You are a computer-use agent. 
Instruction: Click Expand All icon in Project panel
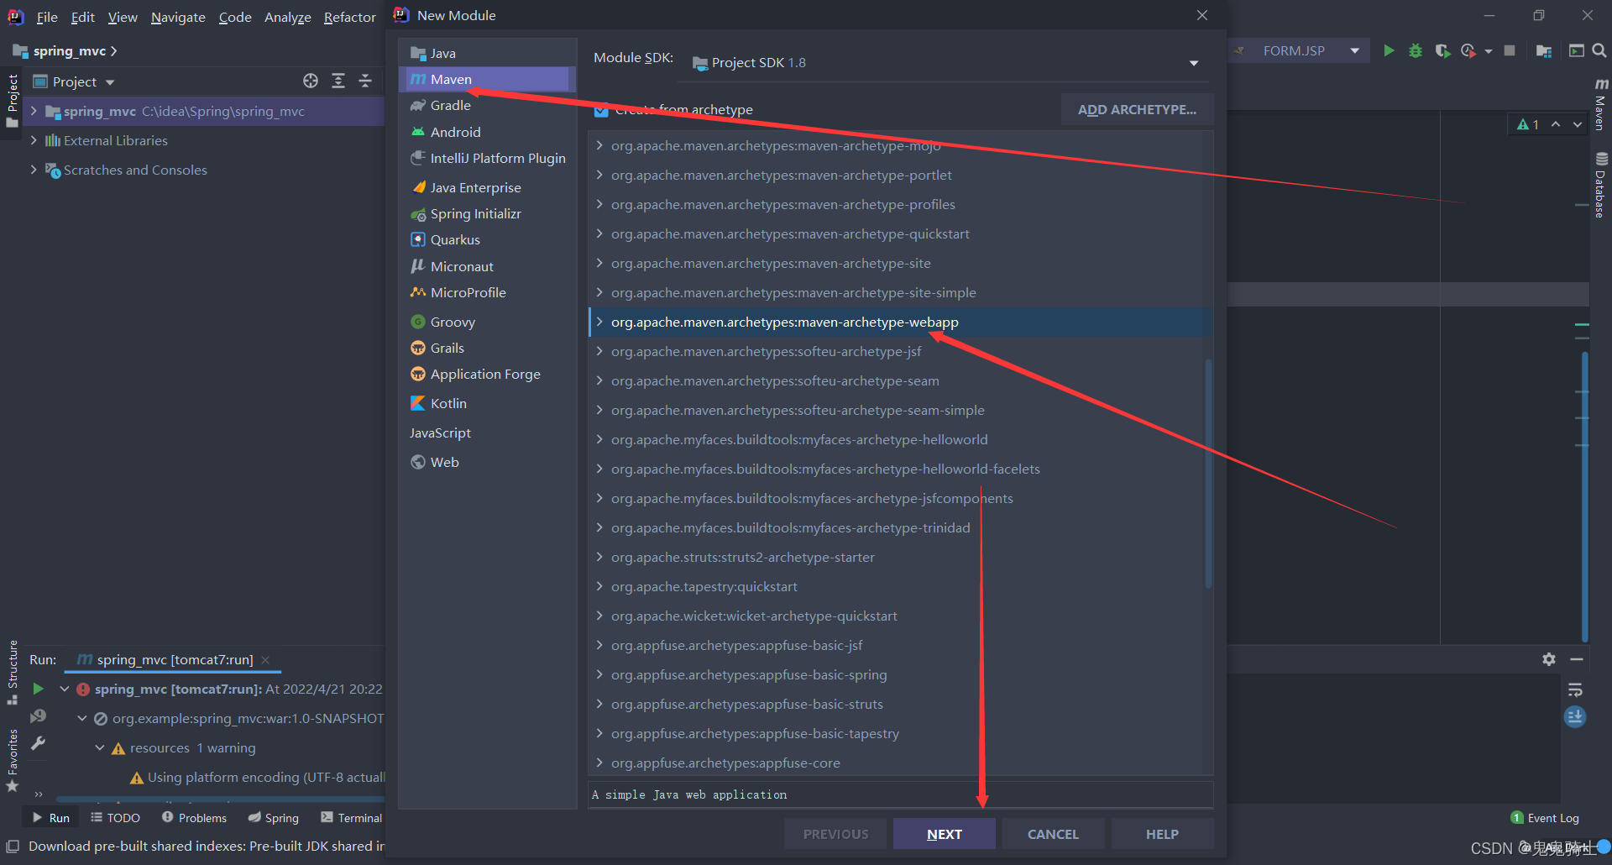(338, 81)
